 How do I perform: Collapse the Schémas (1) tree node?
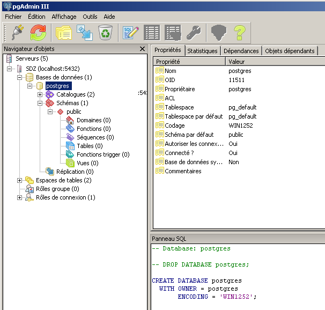pos(40,103)
